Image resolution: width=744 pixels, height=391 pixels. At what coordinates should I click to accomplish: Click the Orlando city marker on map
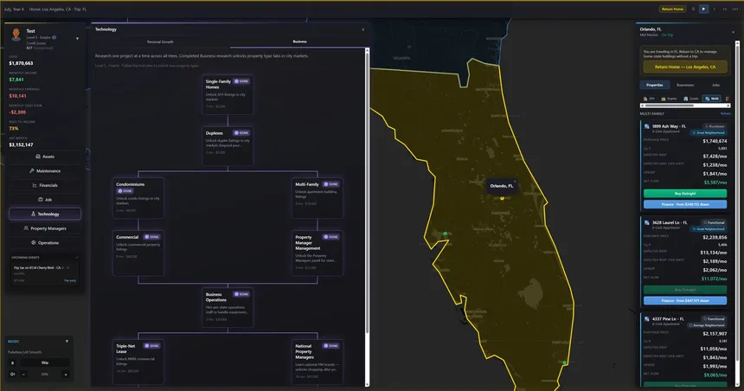(x=502, y=198)
